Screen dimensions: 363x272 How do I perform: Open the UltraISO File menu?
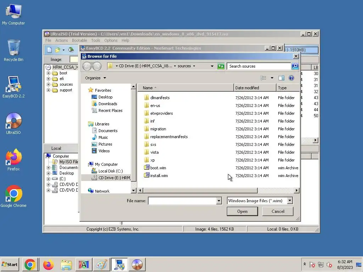click(48, 40)
